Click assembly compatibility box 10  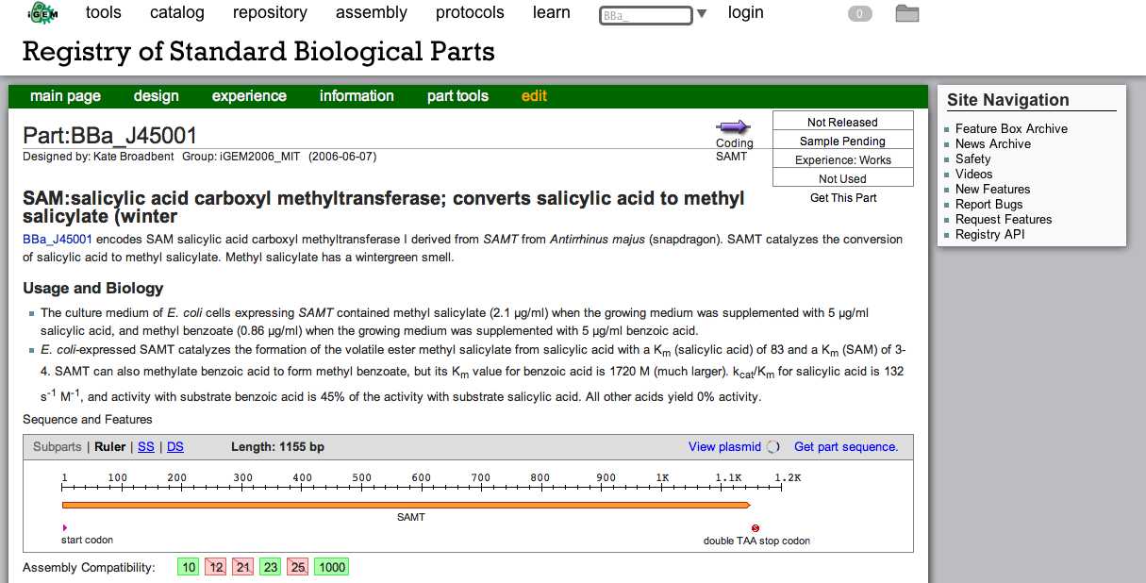point(190,567)
